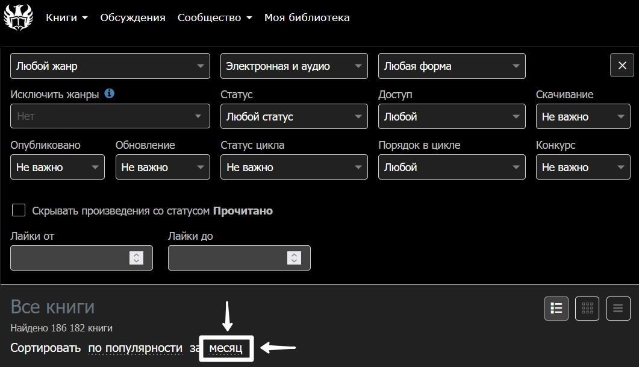Image resolution: width=639 pixels, height=367 pixels.
Task: Open the Электронная и аудио dropdown
Action: coord(294,66)
